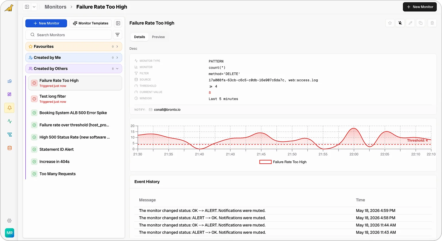Favourite this monitor with star icon
The width and height of the screenshot is (442, 241).
pyautogui.click(x=390, y=23)
